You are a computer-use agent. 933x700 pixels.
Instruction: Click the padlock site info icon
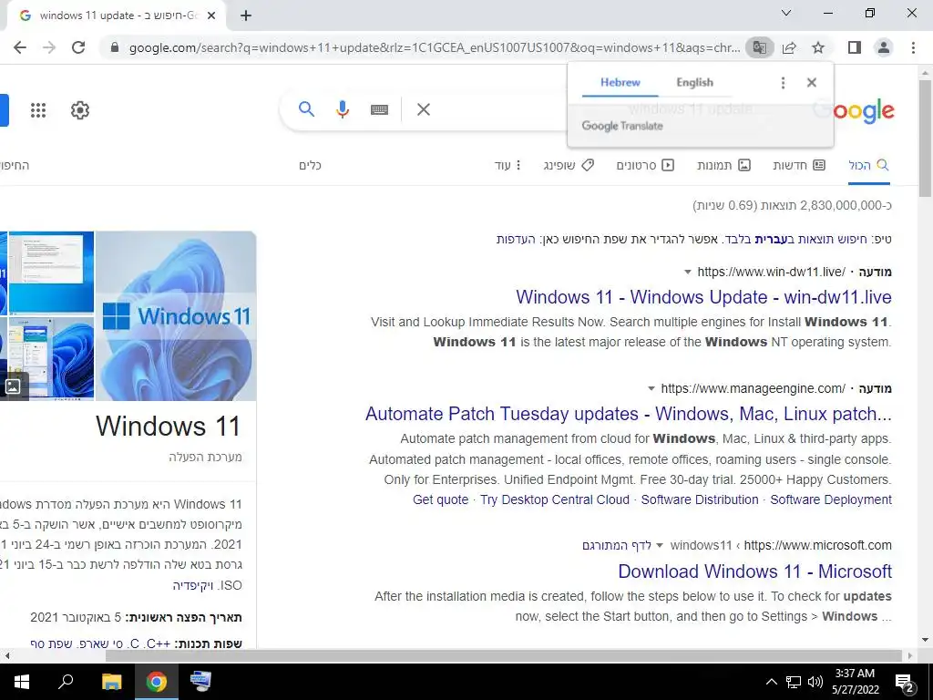point(115,47)
